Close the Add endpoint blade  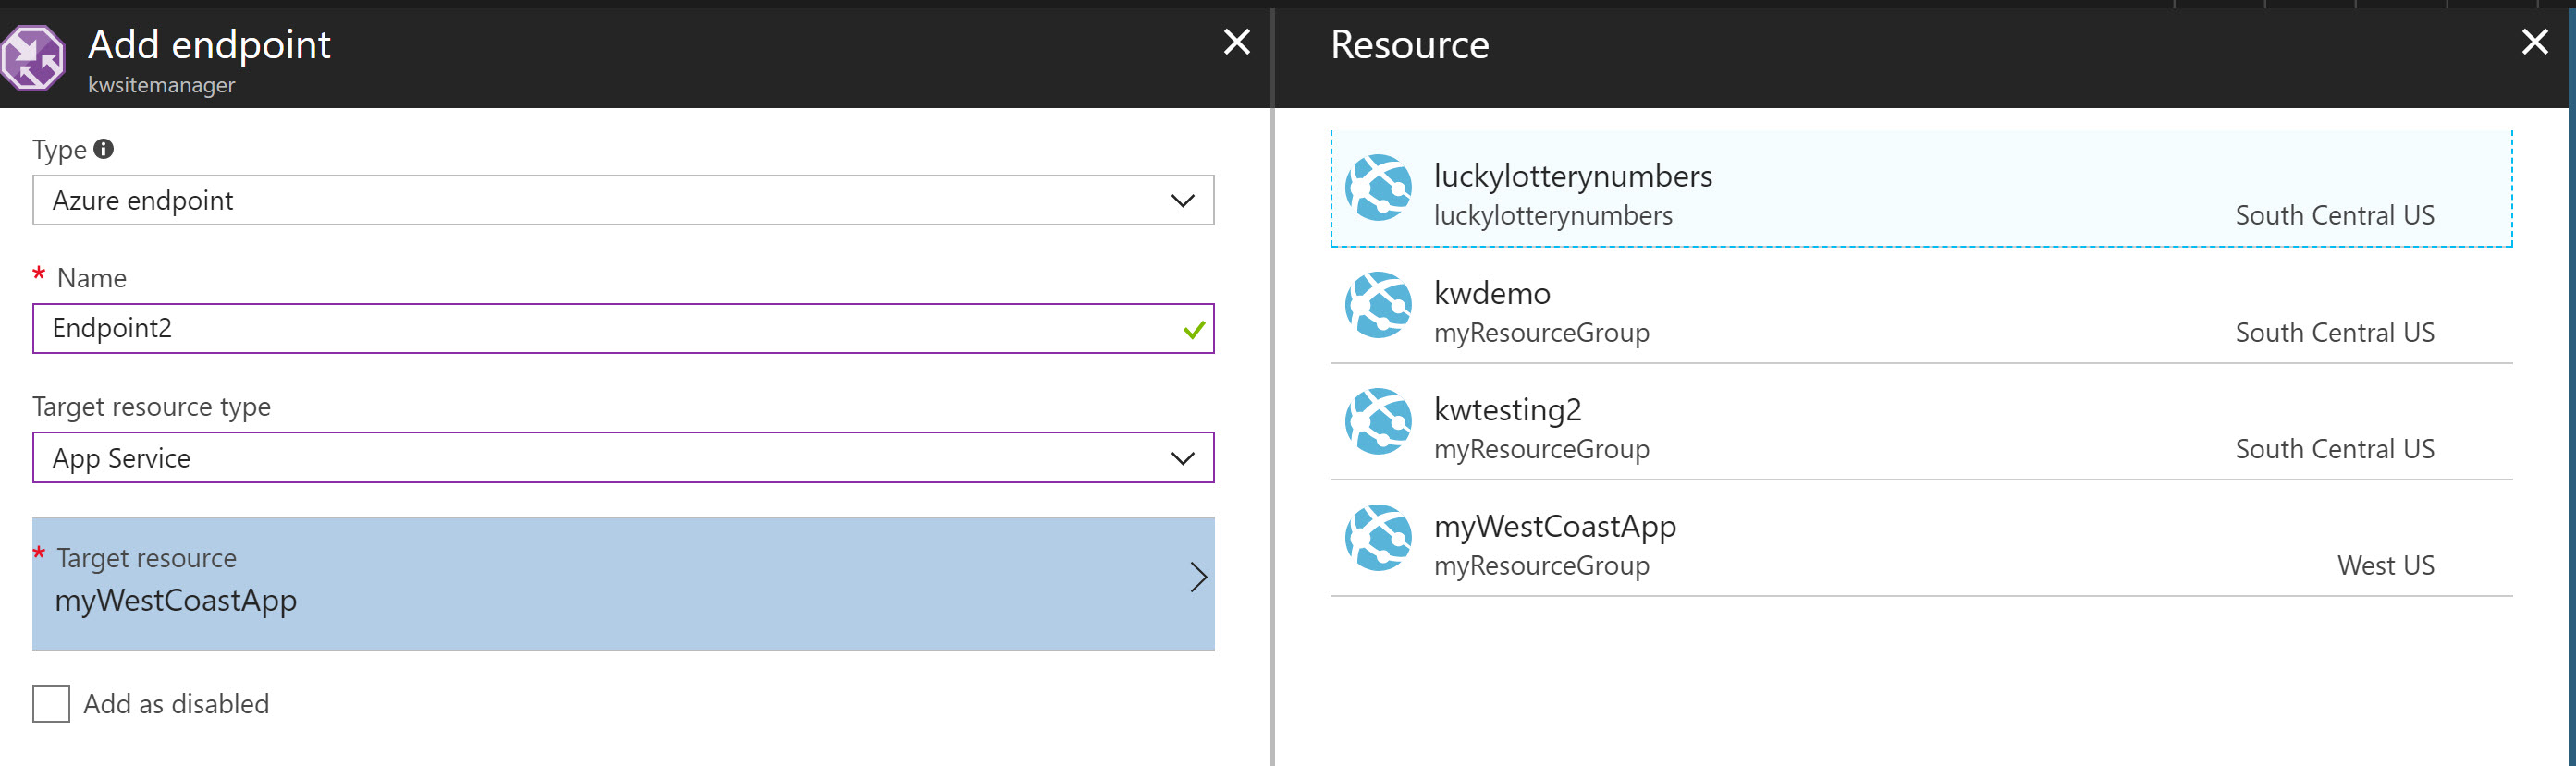pos(1237,42)
